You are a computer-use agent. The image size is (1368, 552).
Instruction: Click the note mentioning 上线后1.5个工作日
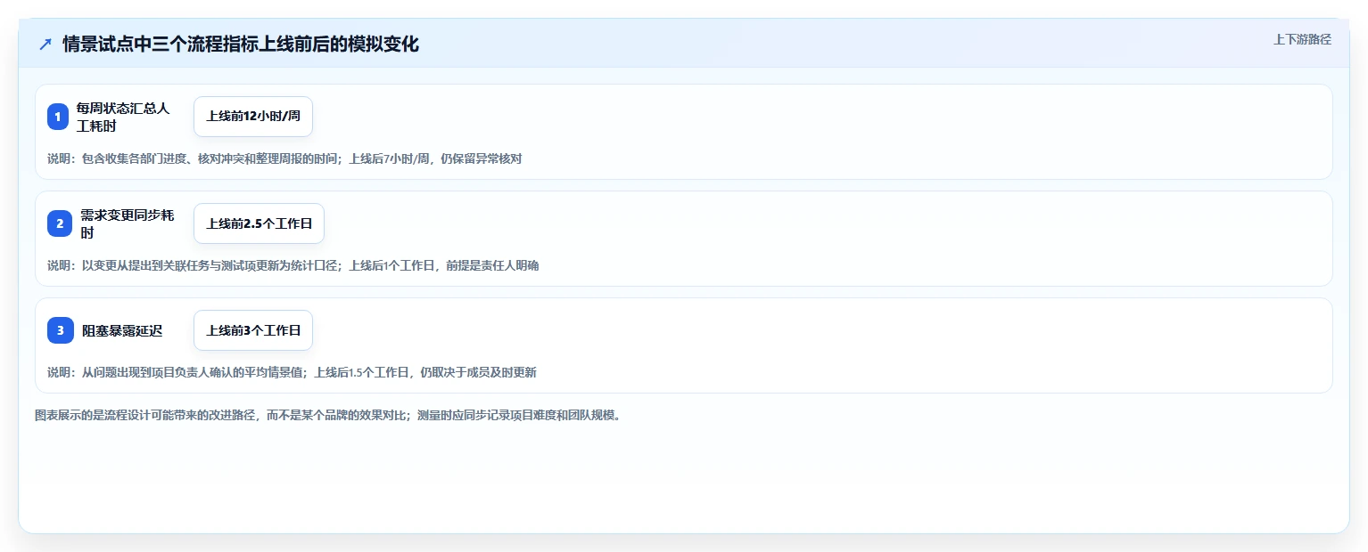click(292, 372)
